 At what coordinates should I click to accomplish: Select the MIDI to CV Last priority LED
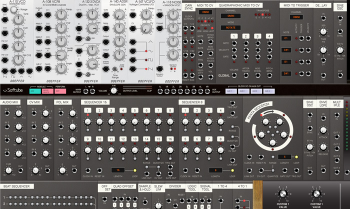pos(212,28)
